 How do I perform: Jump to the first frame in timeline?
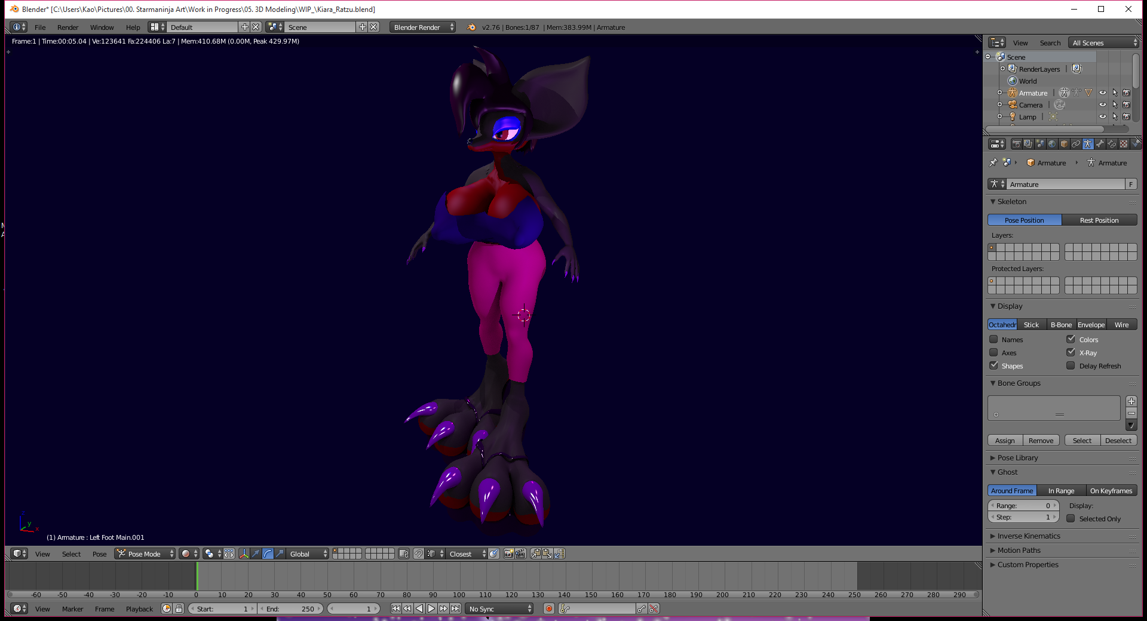click(395, 608)
